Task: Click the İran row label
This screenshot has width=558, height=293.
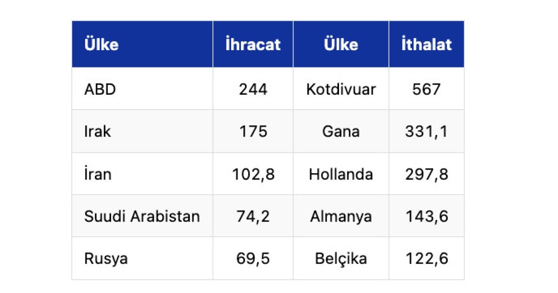Action: click(x=98, y=175)
